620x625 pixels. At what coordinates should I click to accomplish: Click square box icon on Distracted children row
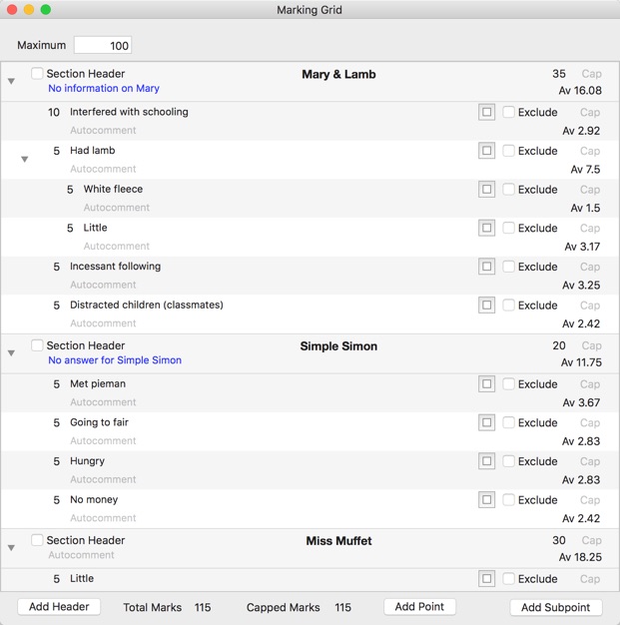pyautogui.click(x=486, y=305)
